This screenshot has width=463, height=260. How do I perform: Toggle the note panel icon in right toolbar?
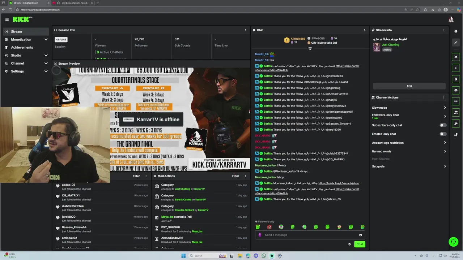(456, 79)
